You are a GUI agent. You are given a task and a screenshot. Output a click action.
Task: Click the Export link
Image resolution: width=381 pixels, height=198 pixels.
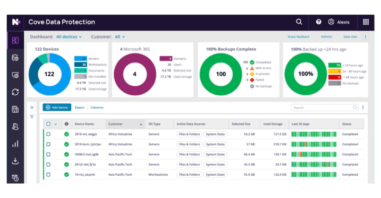pyautogui.click(x=80, y=107)
